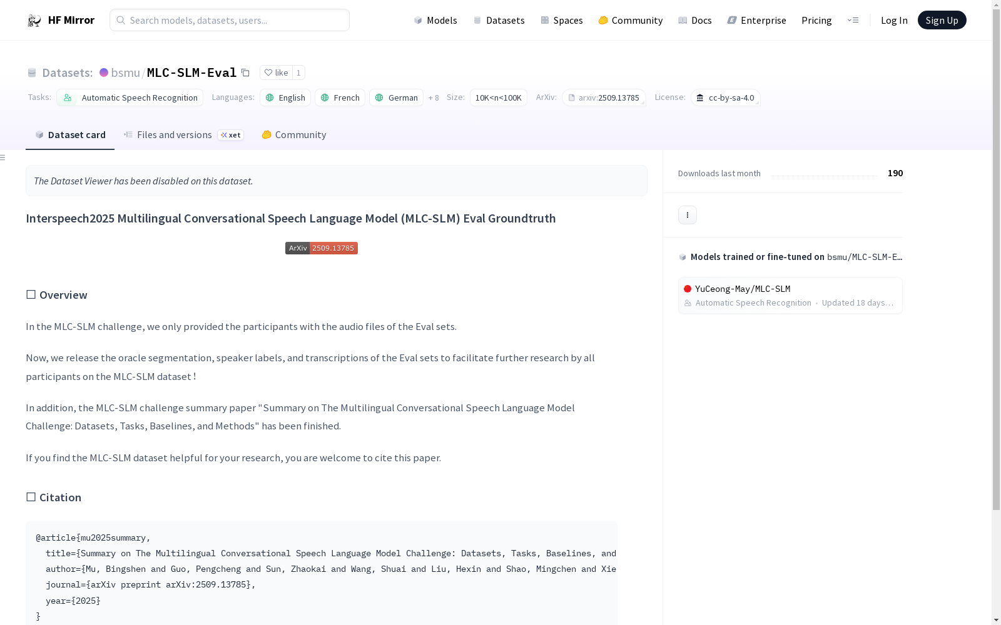Open Spaces from the top navigation

coord(562,20)
